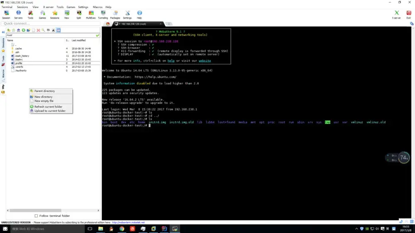
Task: Click the X server toolbar button
Action: 396,15
